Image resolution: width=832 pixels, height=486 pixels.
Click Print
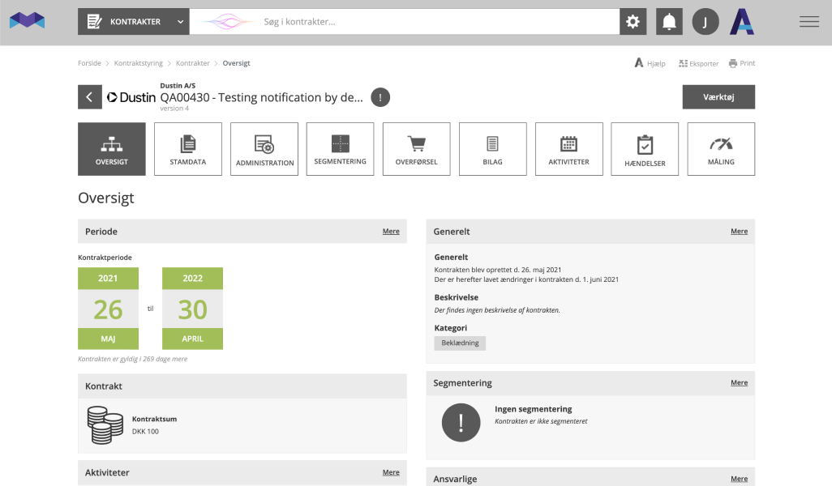pyautogui.click(x=742, y=63)
